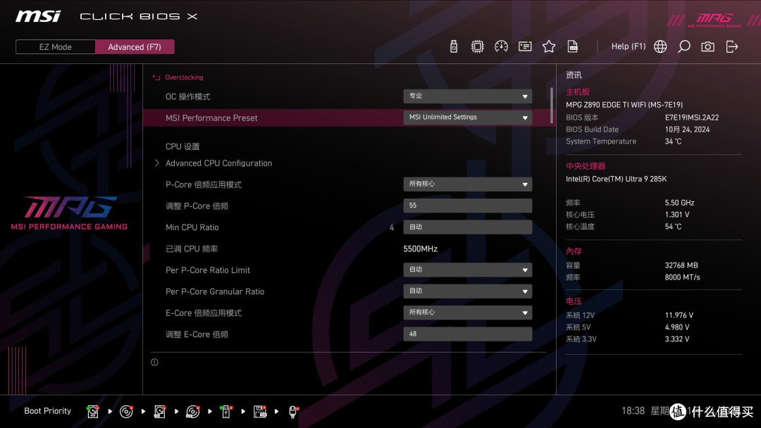Change language via the globe icon

(x=660, y=46)
